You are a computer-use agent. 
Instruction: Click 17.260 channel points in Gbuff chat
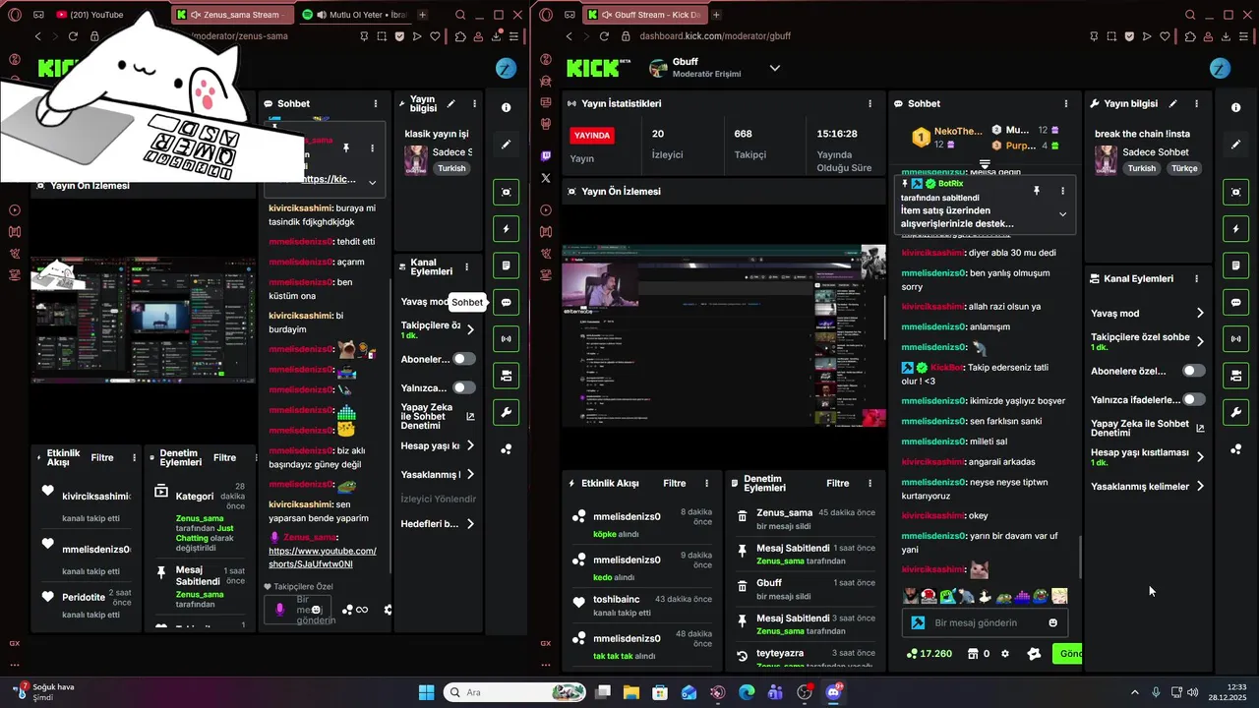pyautogui.click(x=929, y=654)
